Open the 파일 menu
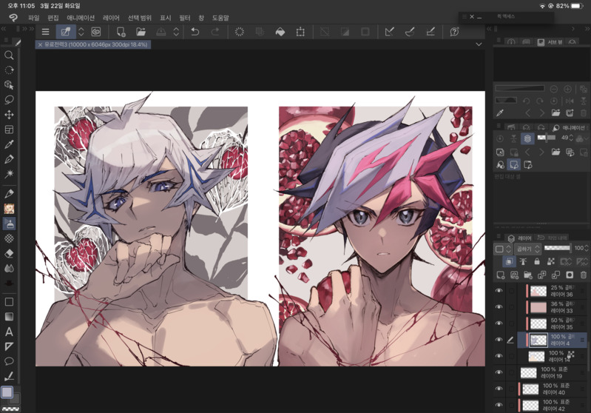This screenshot has width=591, height=413. pyautogui.click(x=33, y=18)
